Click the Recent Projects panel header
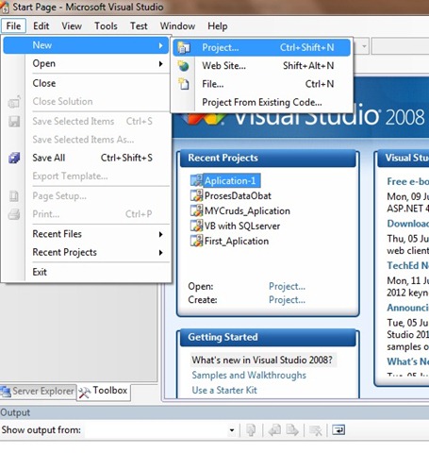This screenshot has height=453, width=429. (268, 158)
